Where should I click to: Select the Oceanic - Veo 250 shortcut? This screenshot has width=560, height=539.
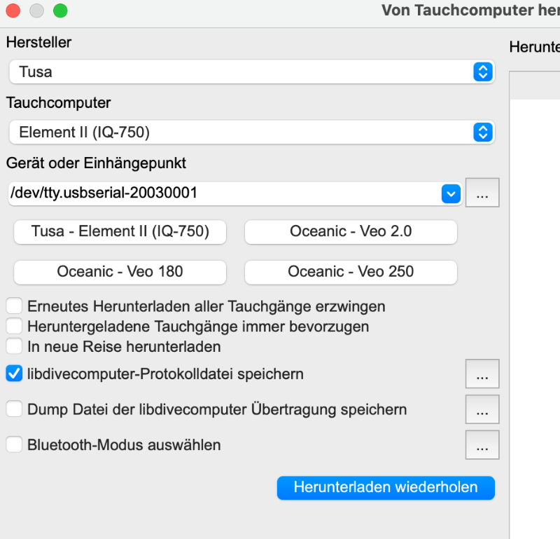tap(351, 272)
